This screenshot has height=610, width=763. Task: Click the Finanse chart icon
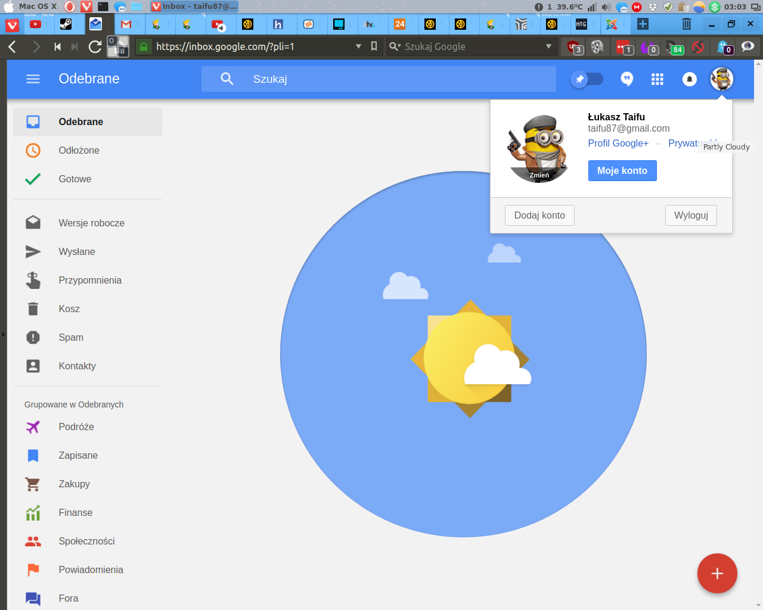point(33,512)
